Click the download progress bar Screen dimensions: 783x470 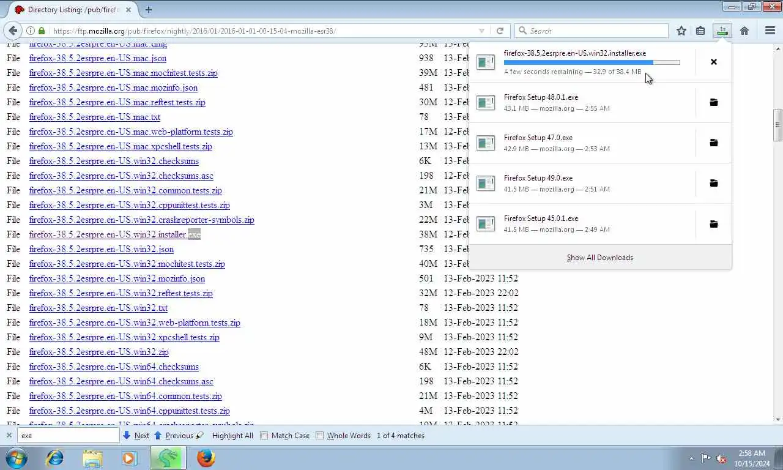592,62
